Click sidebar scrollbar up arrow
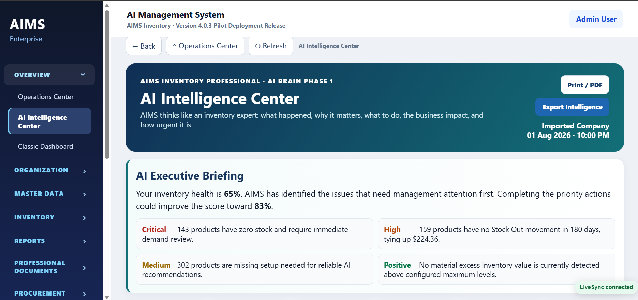Viewport: 638px width, 300px height. pyautogui.click(x=107, y=5)
